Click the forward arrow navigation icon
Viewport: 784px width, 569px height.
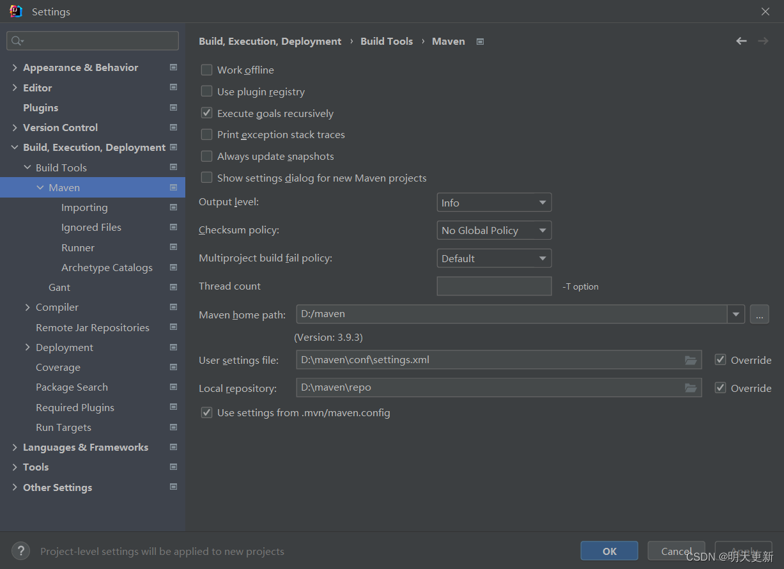point(763,41)
